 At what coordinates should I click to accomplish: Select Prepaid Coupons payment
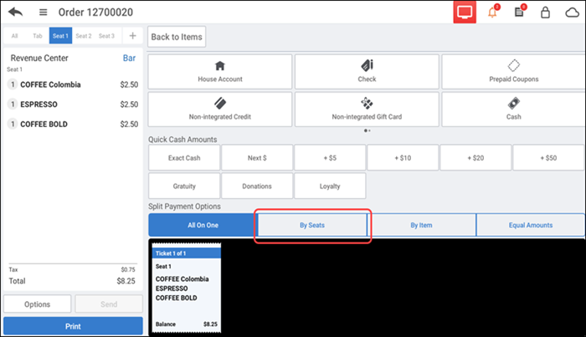coord(513,72)
